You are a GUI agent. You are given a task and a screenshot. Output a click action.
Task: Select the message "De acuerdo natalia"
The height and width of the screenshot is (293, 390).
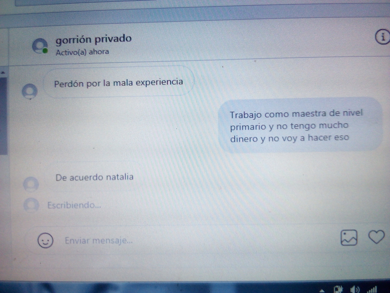[x=95, y=177]
